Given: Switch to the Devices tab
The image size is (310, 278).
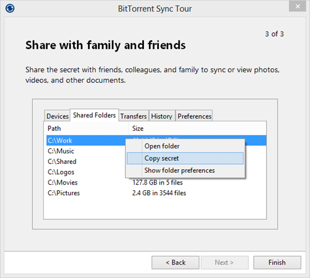Looking at the screenshot, I should tap(57, 116).
